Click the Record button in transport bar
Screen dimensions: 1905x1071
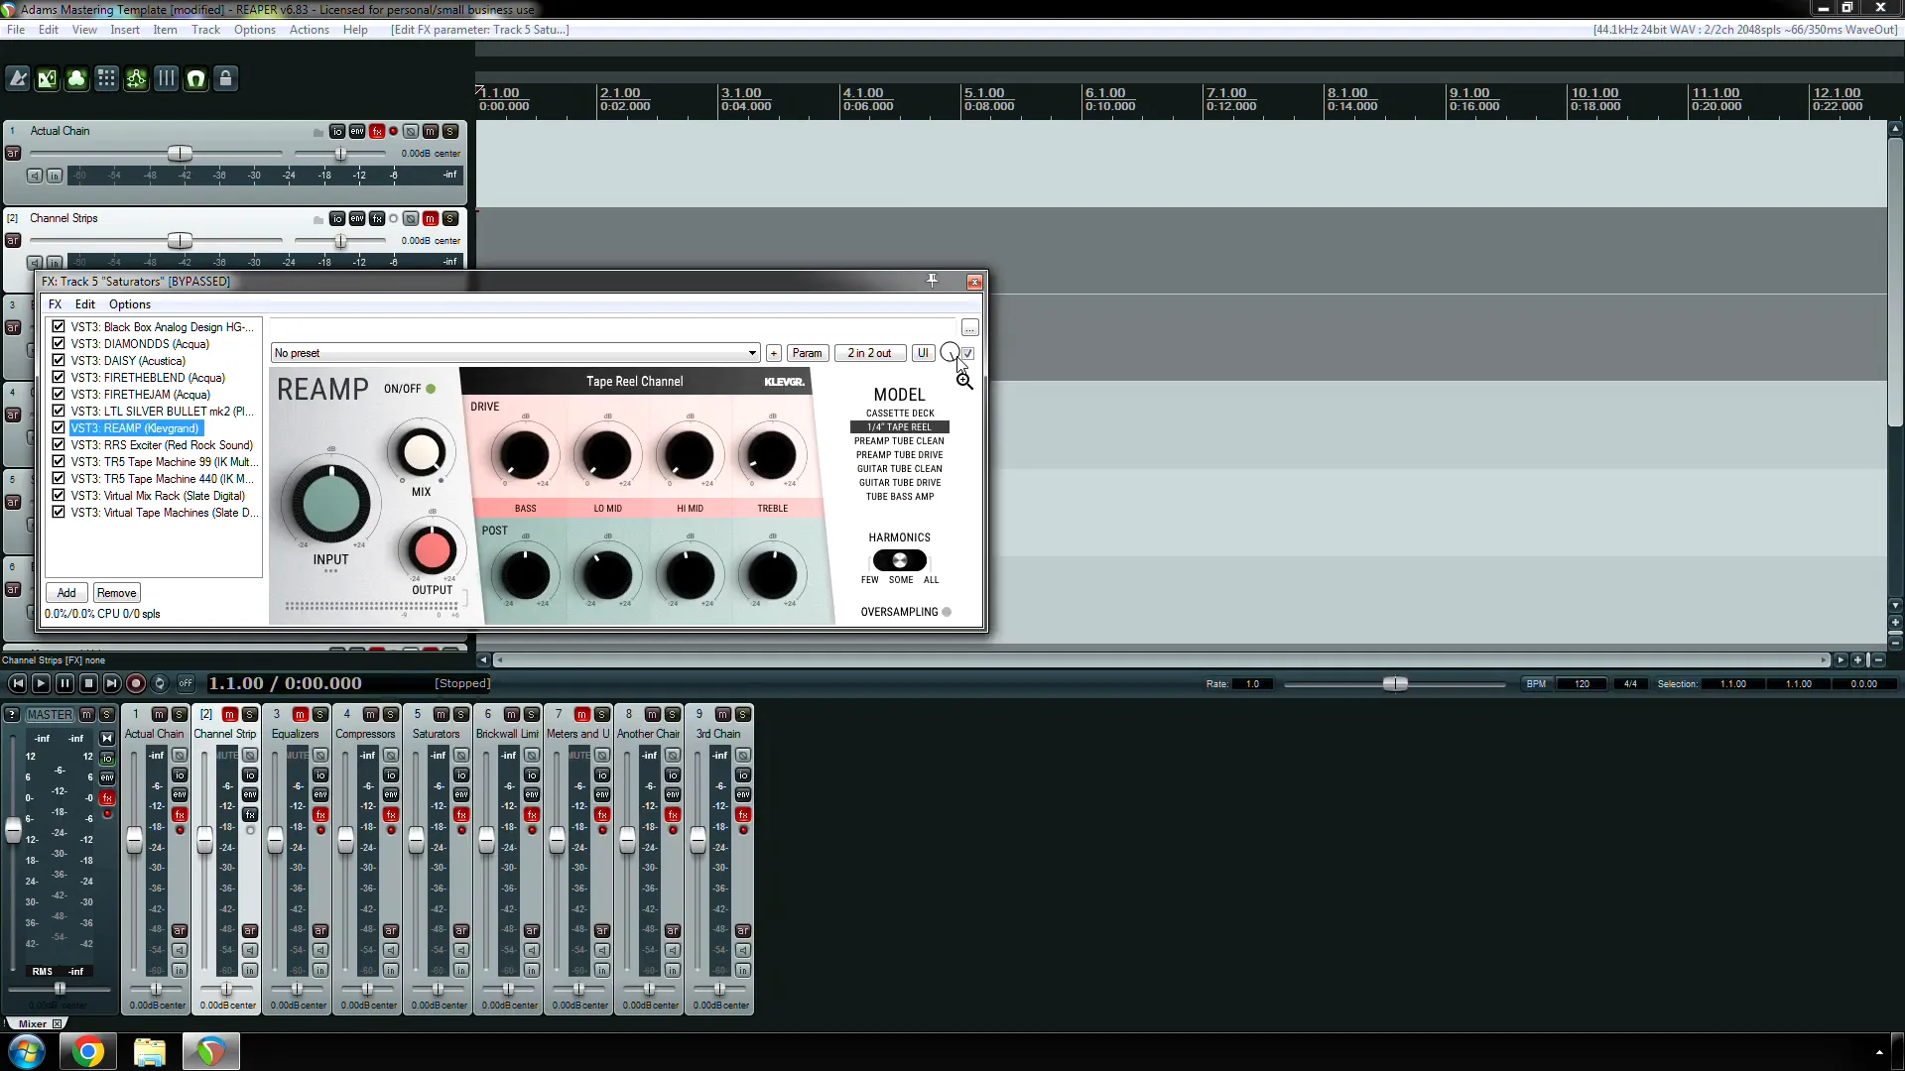pyautogui.click(x=135, y=682)
